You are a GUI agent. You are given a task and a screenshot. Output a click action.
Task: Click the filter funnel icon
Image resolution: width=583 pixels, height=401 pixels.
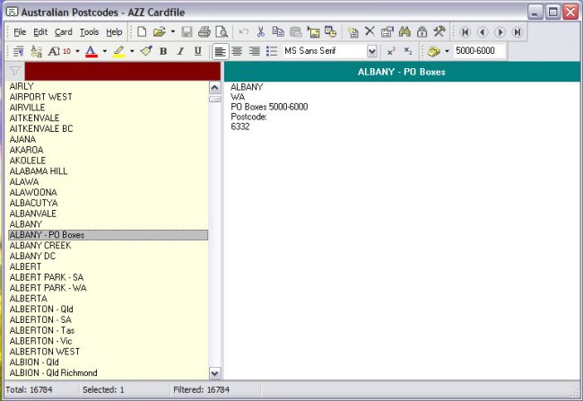15,71
